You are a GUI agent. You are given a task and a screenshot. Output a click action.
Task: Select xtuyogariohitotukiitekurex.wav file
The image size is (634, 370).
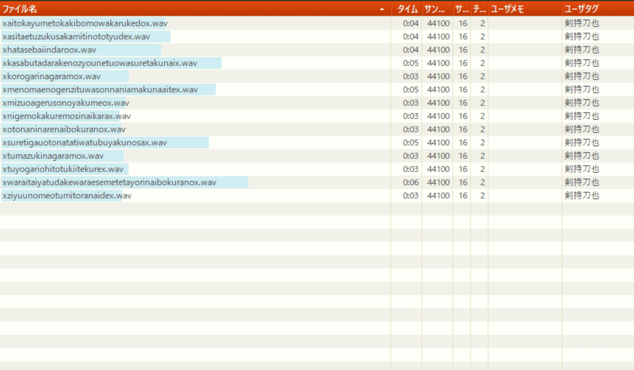coord(63,169)
